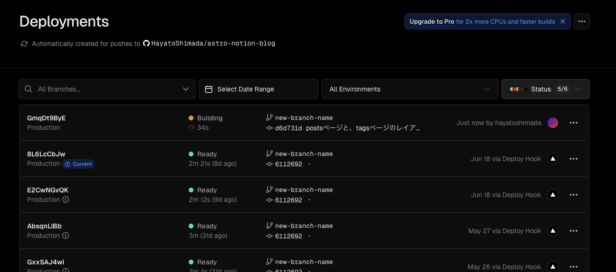Click 'May 27 via Deploy Hook' text
Image resolution: width=616 pixels, height=272 pixels.
(x=505, y=231)
